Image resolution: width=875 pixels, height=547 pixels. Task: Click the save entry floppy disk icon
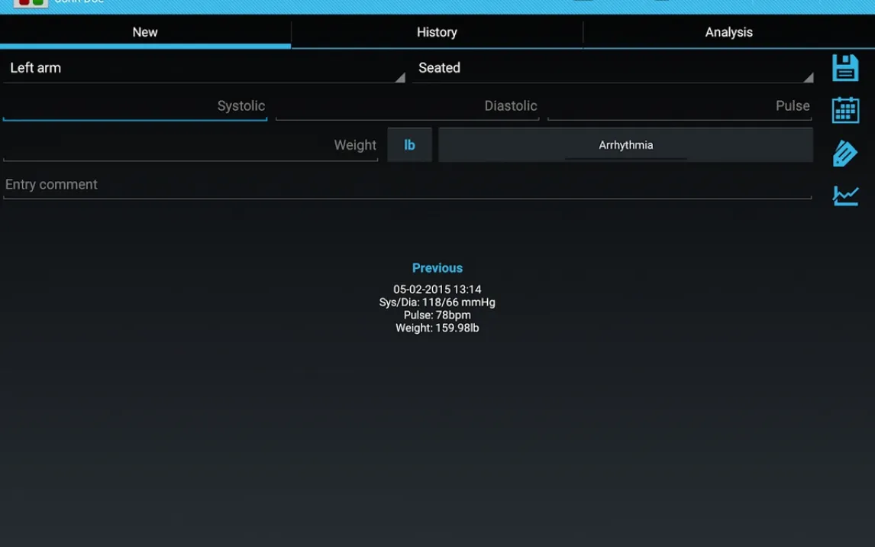845,68
